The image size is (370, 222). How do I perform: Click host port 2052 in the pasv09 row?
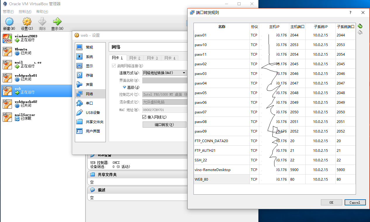pos(297,131)
